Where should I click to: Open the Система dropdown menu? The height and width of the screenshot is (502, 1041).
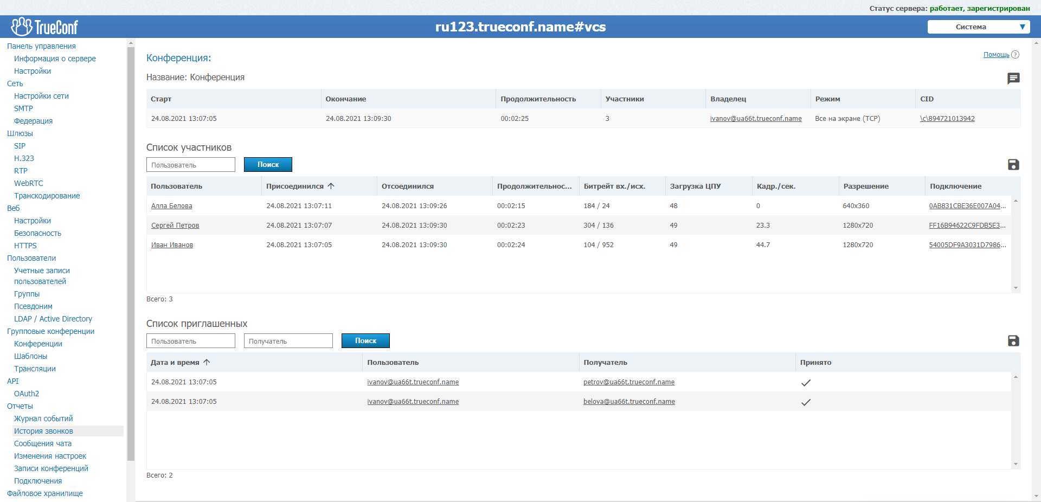click(978, 27)
